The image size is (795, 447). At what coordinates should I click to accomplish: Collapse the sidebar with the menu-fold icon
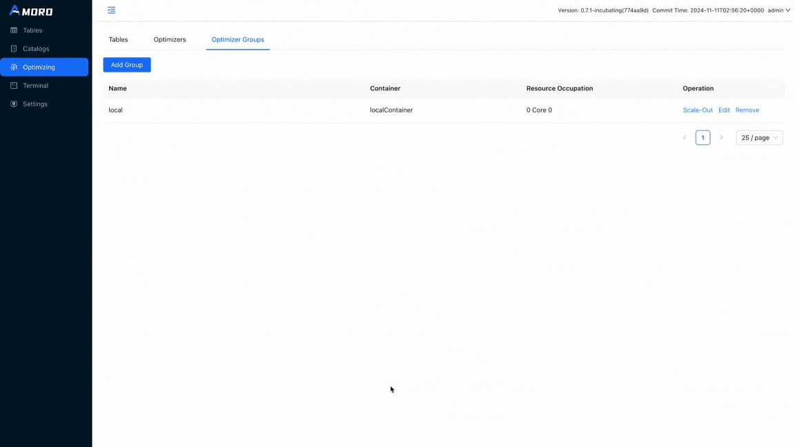112,10
